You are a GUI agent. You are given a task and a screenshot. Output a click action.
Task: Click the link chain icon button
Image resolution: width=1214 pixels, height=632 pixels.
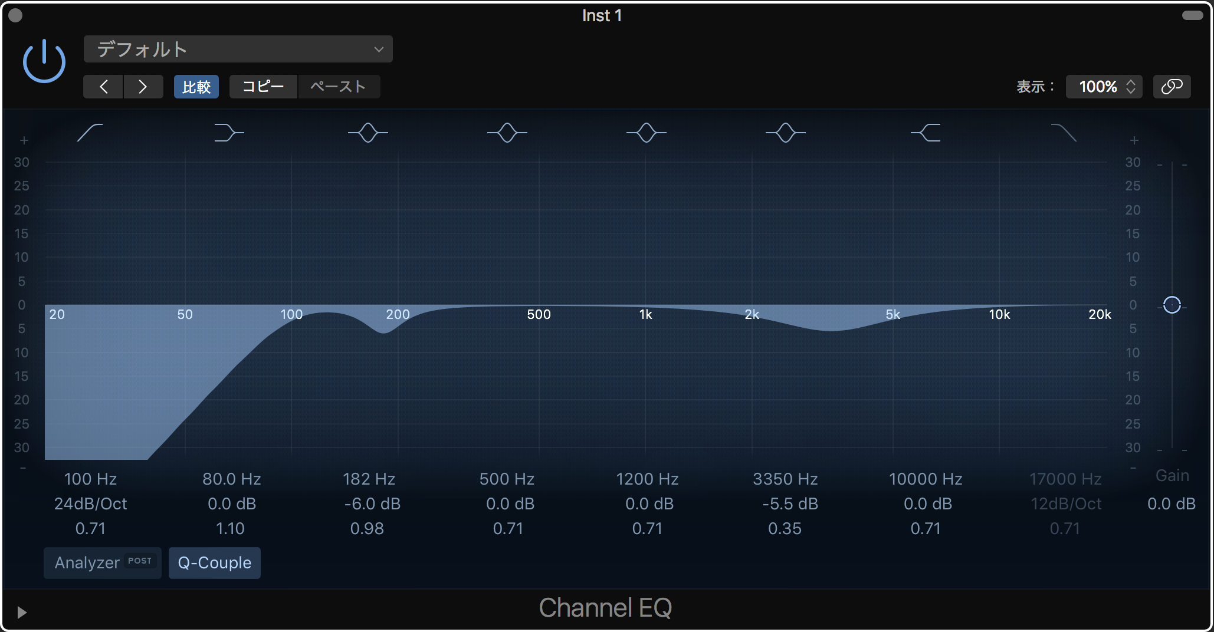coord(1172,87)
